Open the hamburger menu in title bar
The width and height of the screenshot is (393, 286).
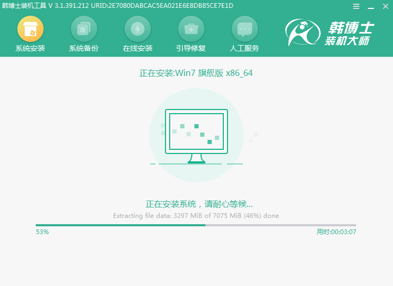[x=356, y=6]
